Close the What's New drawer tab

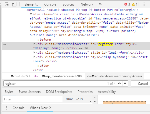point(50,108)
